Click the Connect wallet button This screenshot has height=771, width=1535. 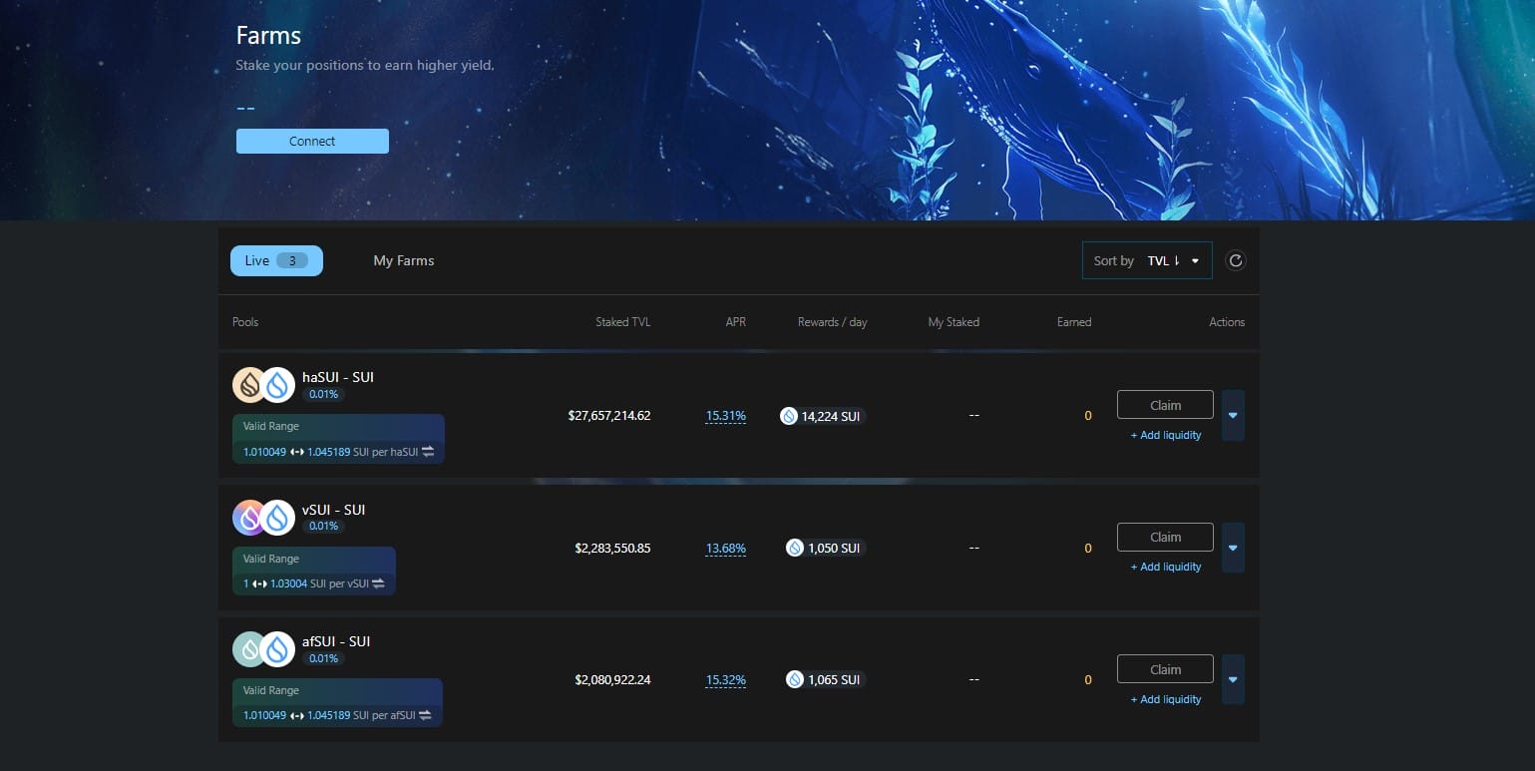click(312, 141)
